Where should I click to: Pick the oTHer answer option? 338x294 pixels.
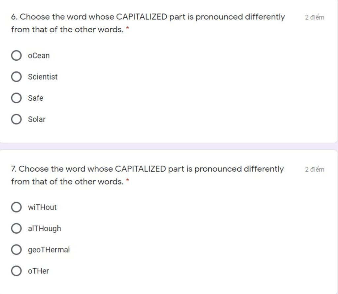click(16, 271)
